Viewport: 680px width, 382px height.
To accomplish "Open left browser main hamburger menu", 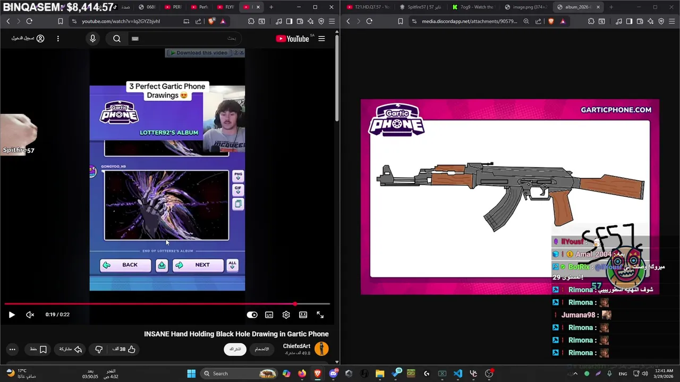I will (332, 21).
